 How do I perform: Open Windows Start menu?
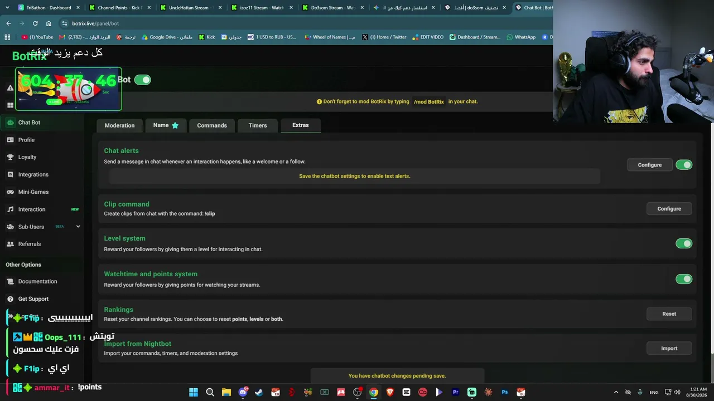[x=194, y=392]
